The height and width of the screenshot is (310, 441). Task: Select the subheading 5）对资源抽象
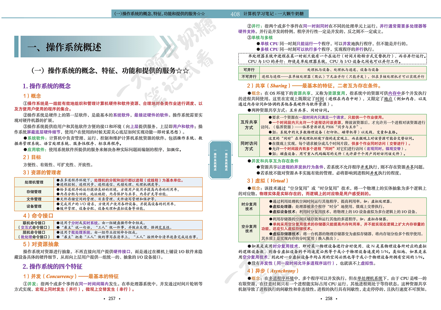coord(41,244)
